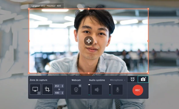Adjust the width 852 stepper arrows
The height and width of the screenshot is (109, 179).
(62, 86)
